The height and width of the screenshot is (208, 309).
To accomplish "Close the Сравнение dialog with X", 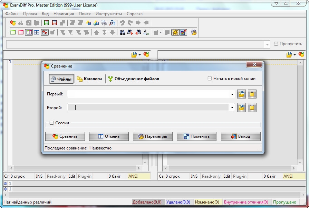I will [254, 64].
